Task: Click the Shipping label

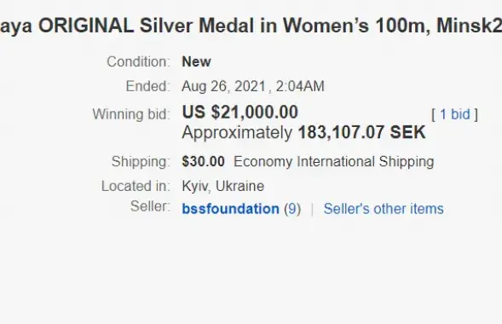Action: point(141,162)
